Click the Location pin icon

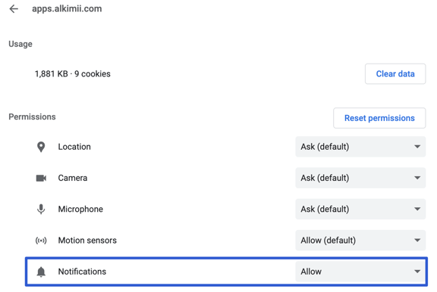(x=41, y=147)
